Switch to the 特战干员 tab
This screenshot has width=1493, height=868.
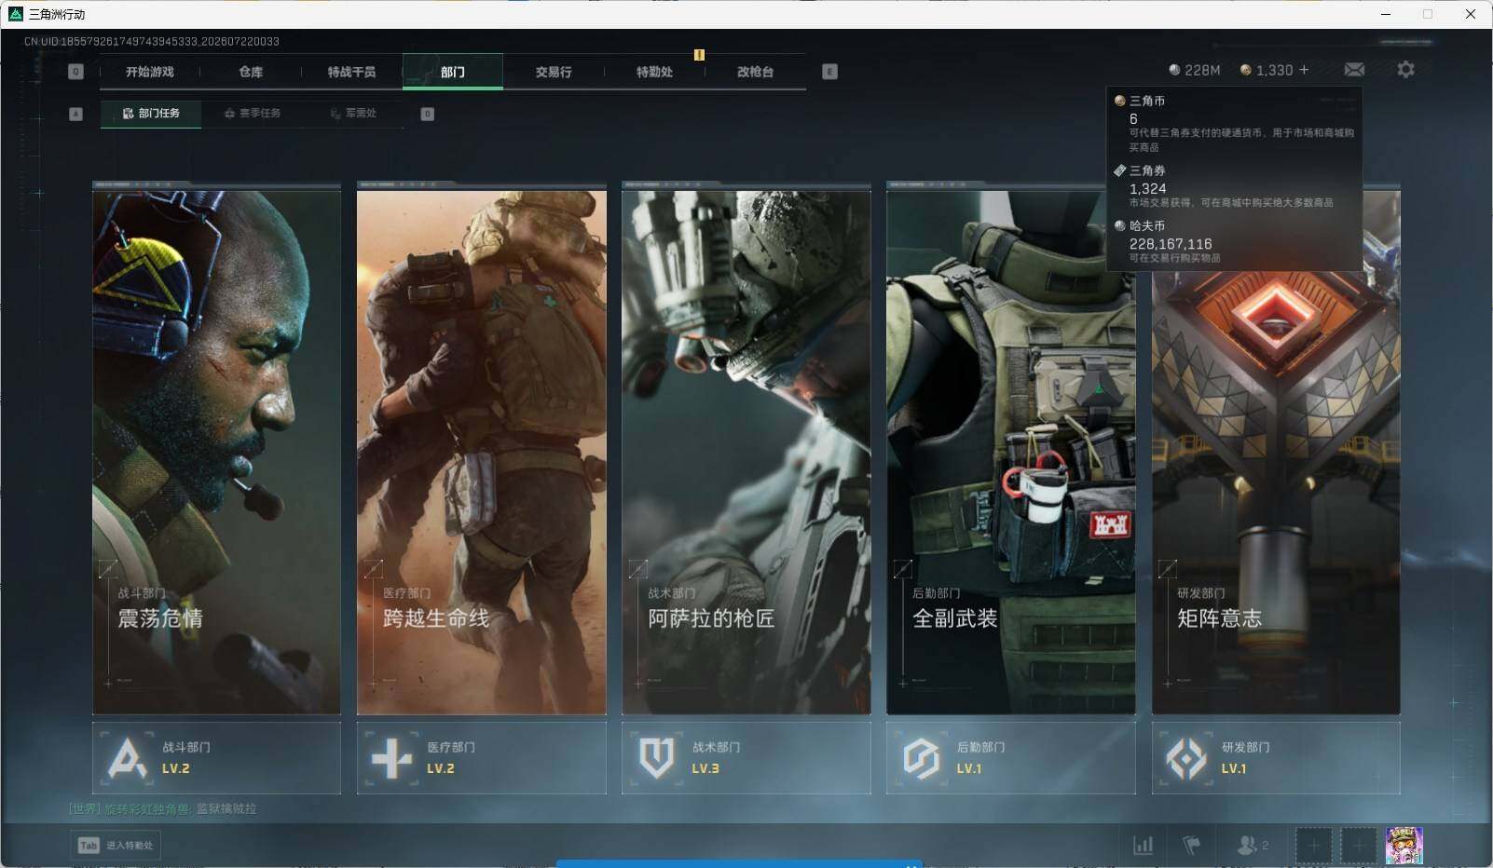coord(351,72)
